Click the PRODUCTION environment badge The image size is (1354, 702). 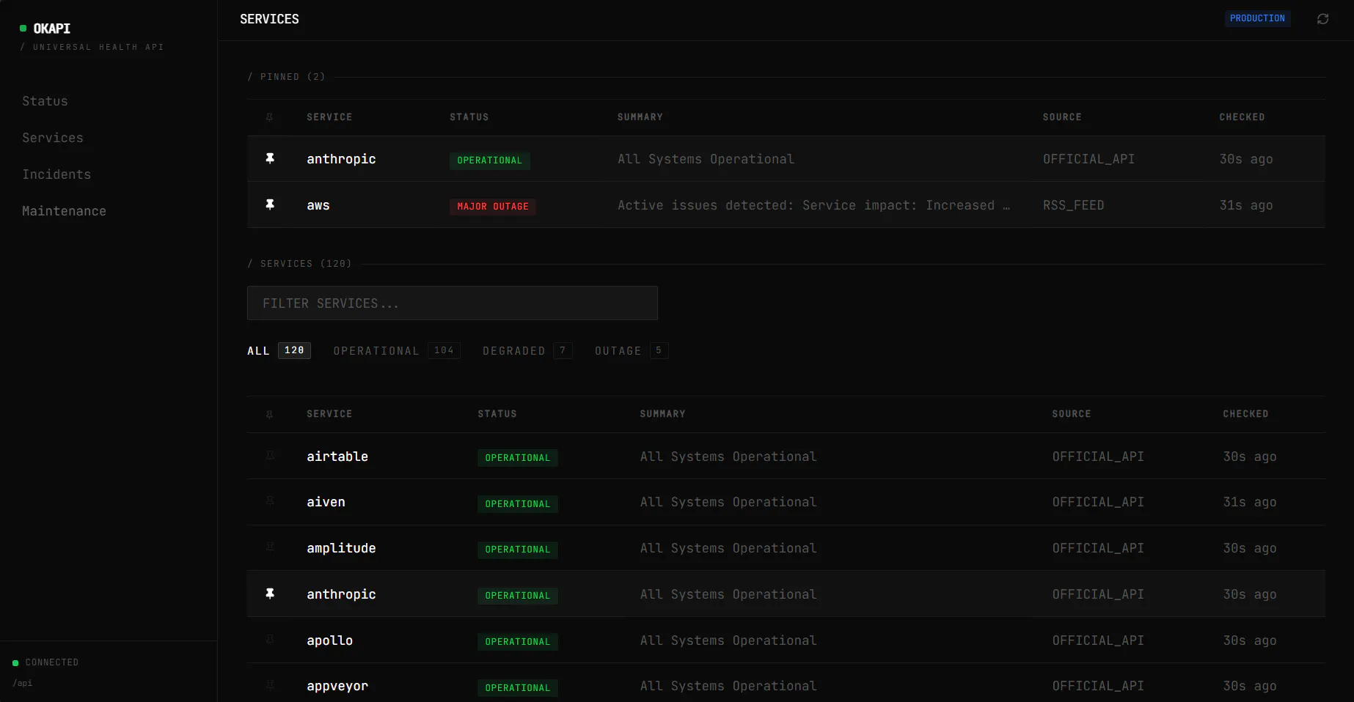[1257, 18]
